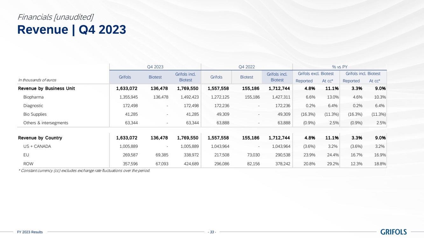Select the constant currency footnote text
The width and height of the screenshot is (424, 238).
pos(84,171)
